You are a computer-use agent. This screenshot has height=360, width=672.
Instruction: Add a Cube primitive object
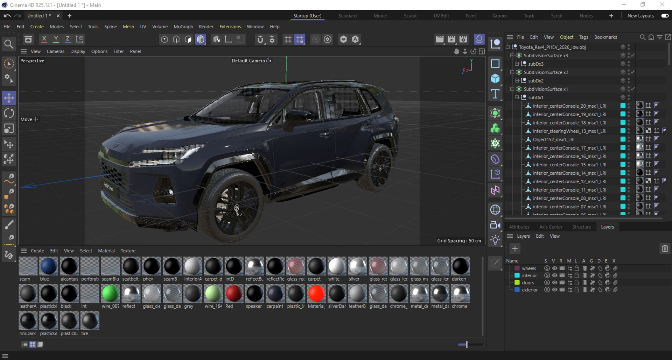(495, 79)
